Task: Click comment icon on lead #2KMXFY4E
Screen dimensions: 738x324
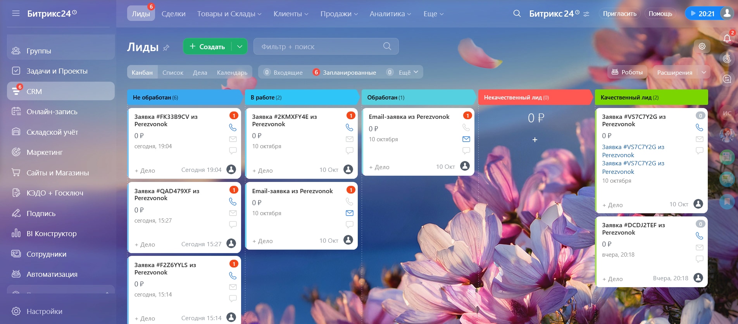Action: click(349, 151)
